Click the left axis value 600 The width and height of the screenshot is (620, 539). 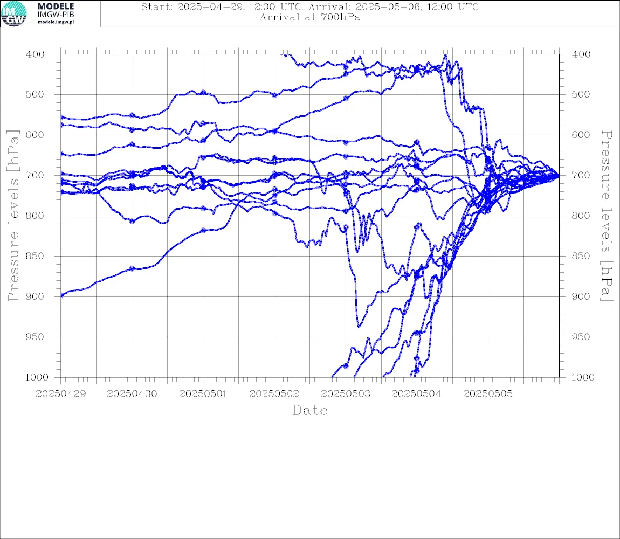pyautogui.click(x=35, y=135)
